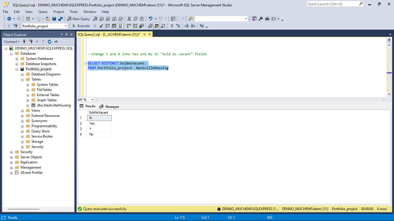Viewport: 394px width, 221px height.
Task: Click the Increase Indent icon
Action: (x=193, y=26)
